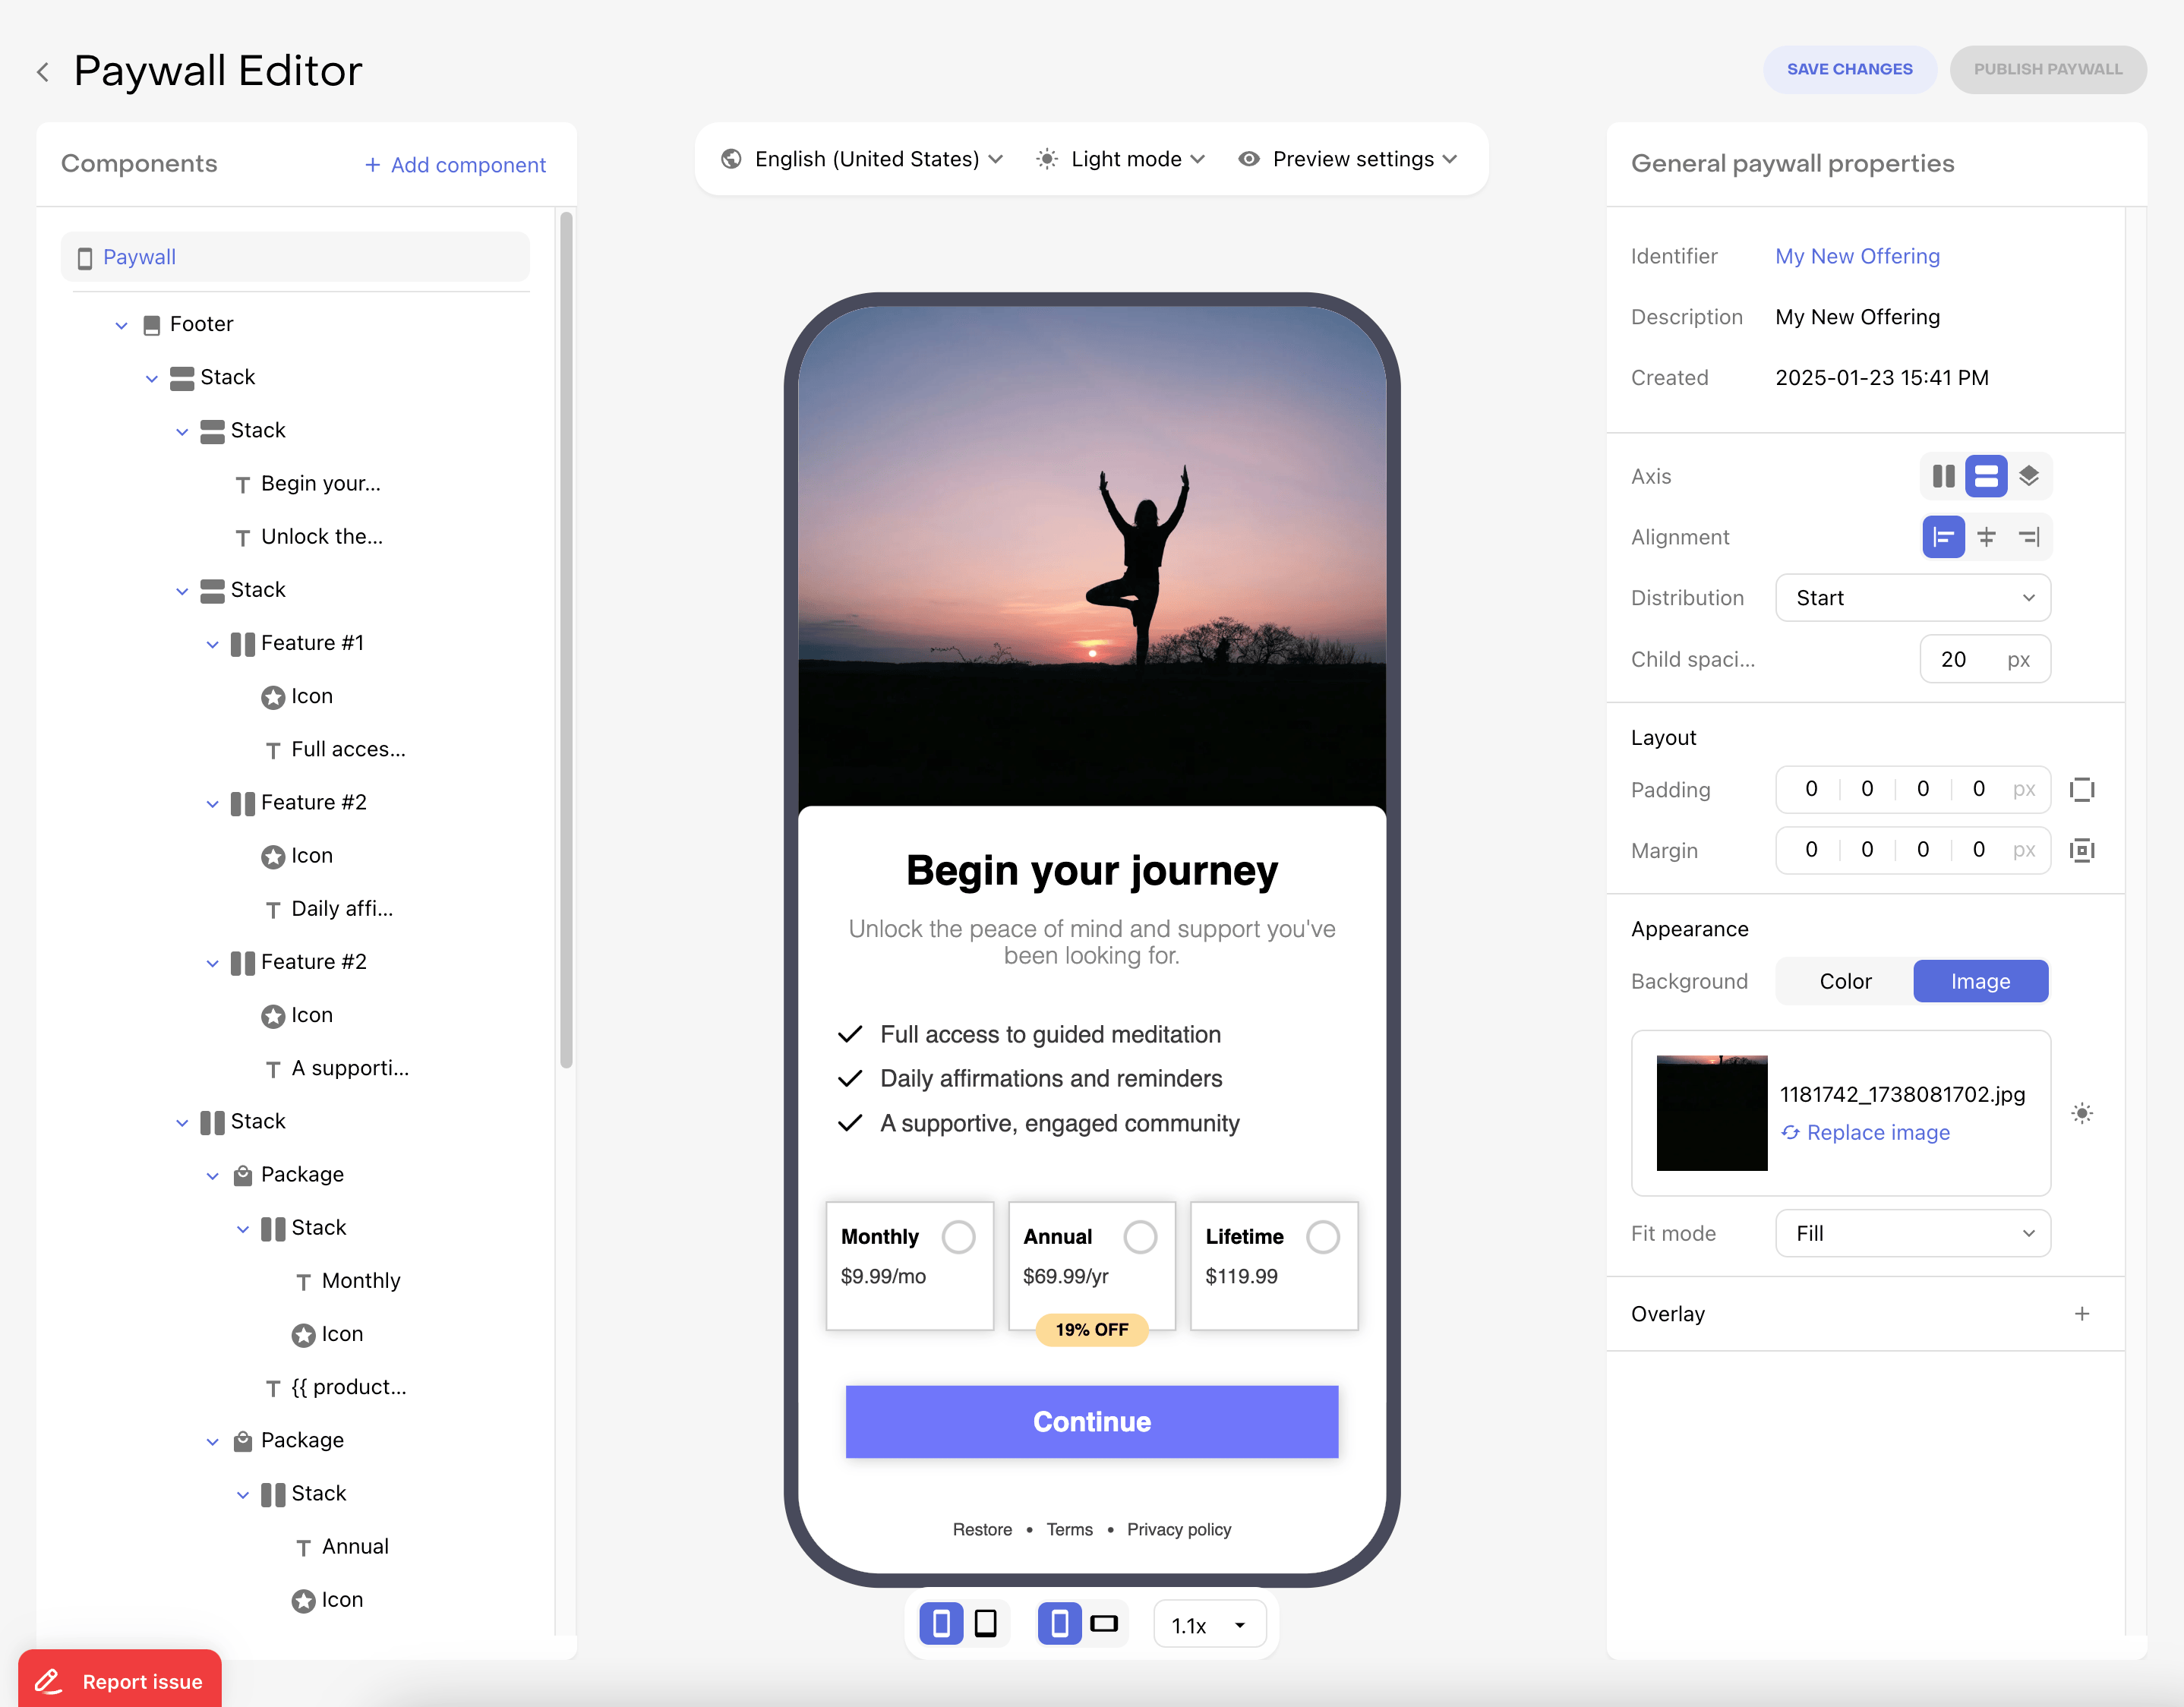The width and height of the screenshot is (2184, 1707).
Task: Select the Monthly plan radio button
Action: tap(959, 1236)
